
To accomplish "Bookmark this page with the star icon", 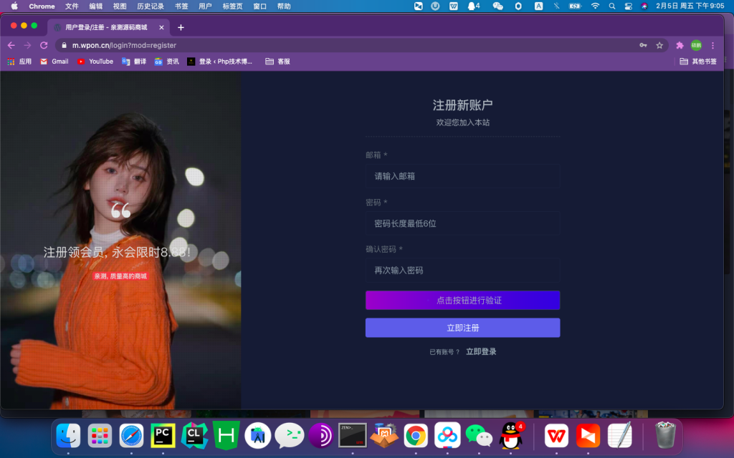I will (659, 45).
